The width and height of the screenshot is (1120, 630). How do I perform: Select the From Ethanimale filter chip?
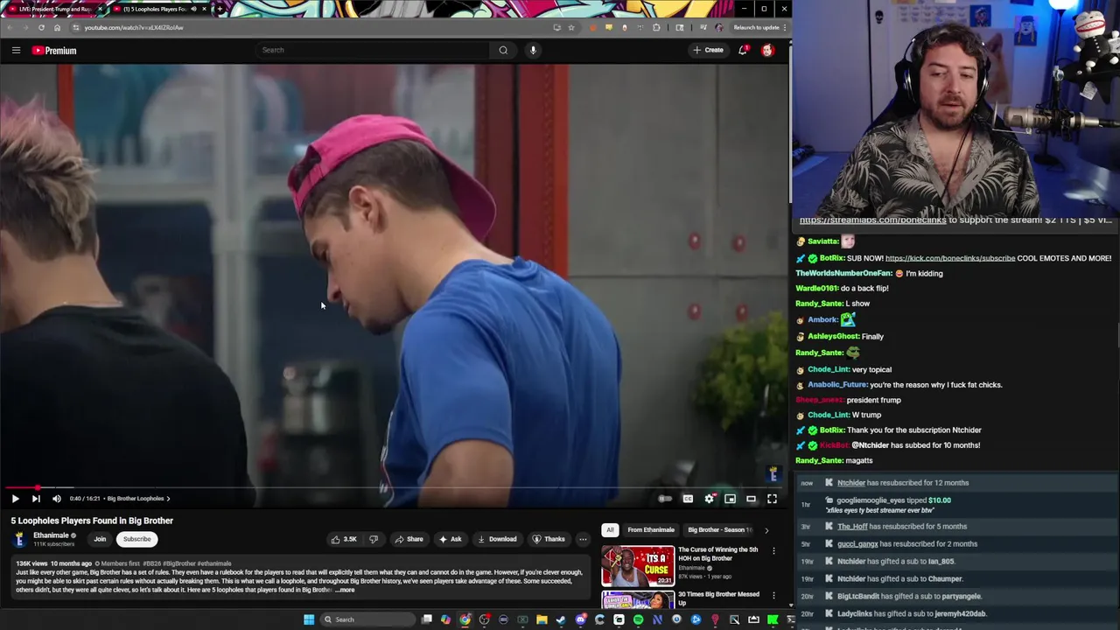[651, 529]
